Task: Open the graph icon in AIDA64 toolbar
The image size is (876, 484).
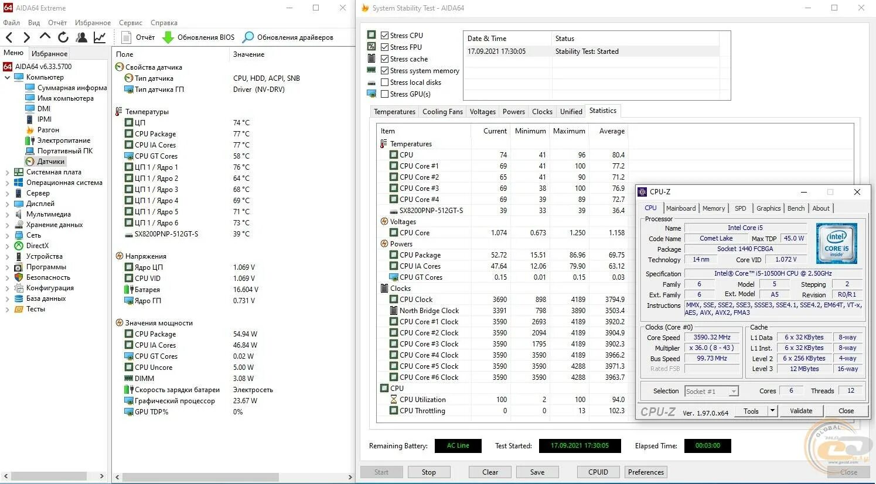Action: (100, 37)
